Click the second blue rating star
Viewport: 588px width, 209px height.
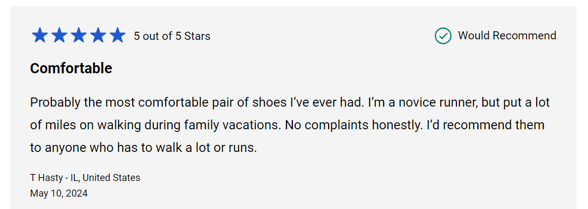click(x=59, y=36)
